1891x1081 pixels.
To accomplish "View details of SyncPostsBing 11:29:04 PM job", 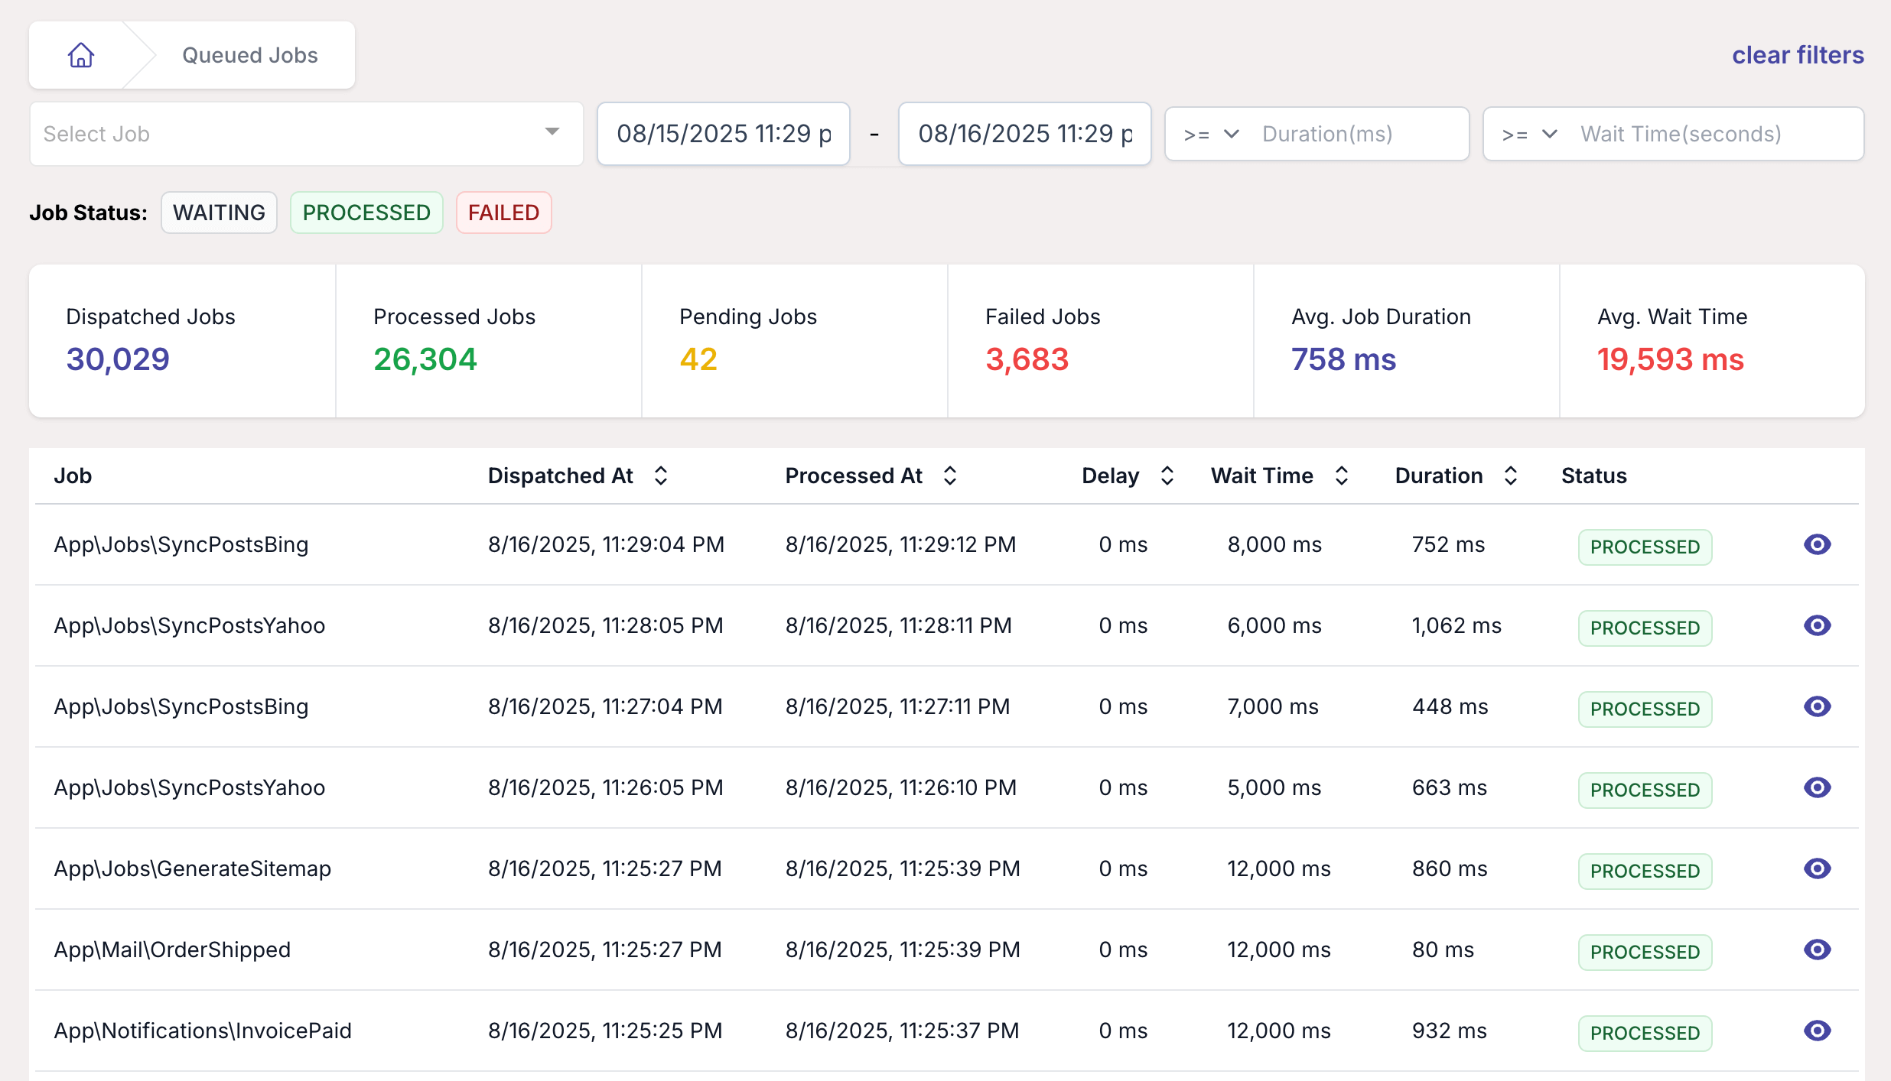I will (1818, 544).
